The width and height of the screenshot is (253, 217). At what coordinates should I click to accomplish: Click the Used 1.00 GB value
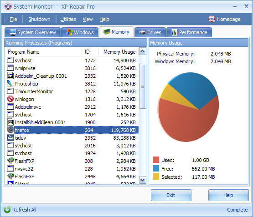click(x=201, y=160)
